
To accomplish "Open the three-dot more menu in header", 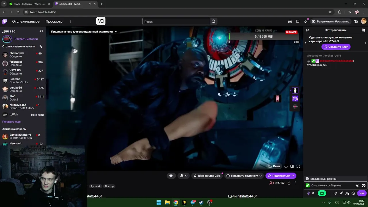I will click(x=70, y=21).
